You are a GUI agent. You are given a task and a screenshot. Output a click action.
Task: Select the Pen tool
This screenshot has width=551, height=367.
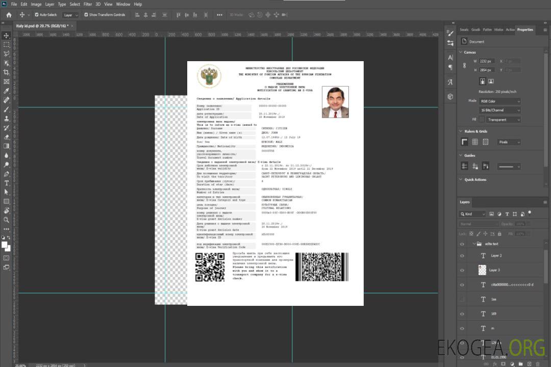click(6, 174)
